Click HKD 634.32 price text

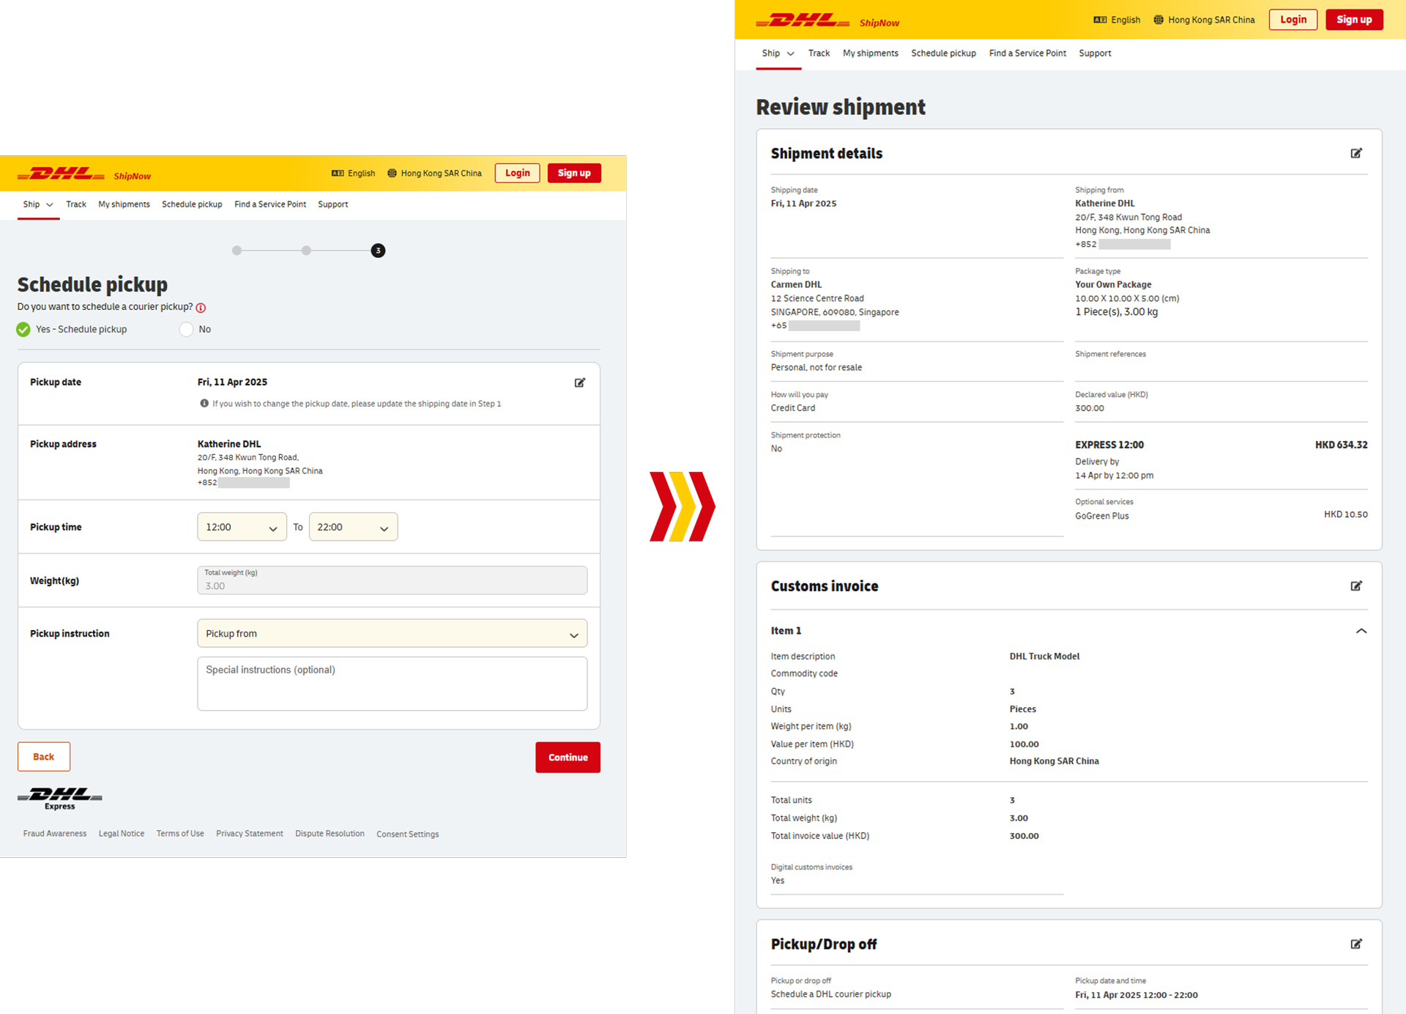[1341, 445]
